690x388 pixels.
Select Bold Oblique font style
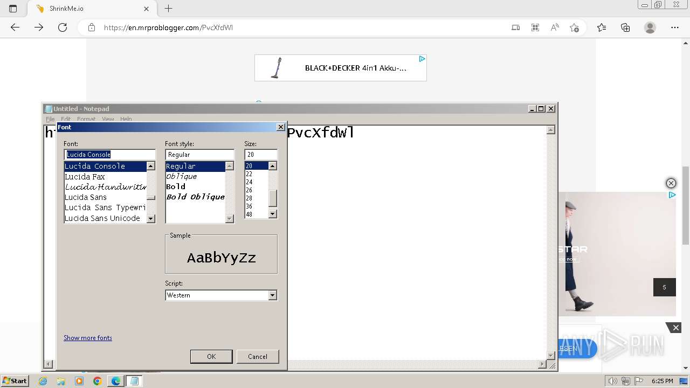pos(195,197)
